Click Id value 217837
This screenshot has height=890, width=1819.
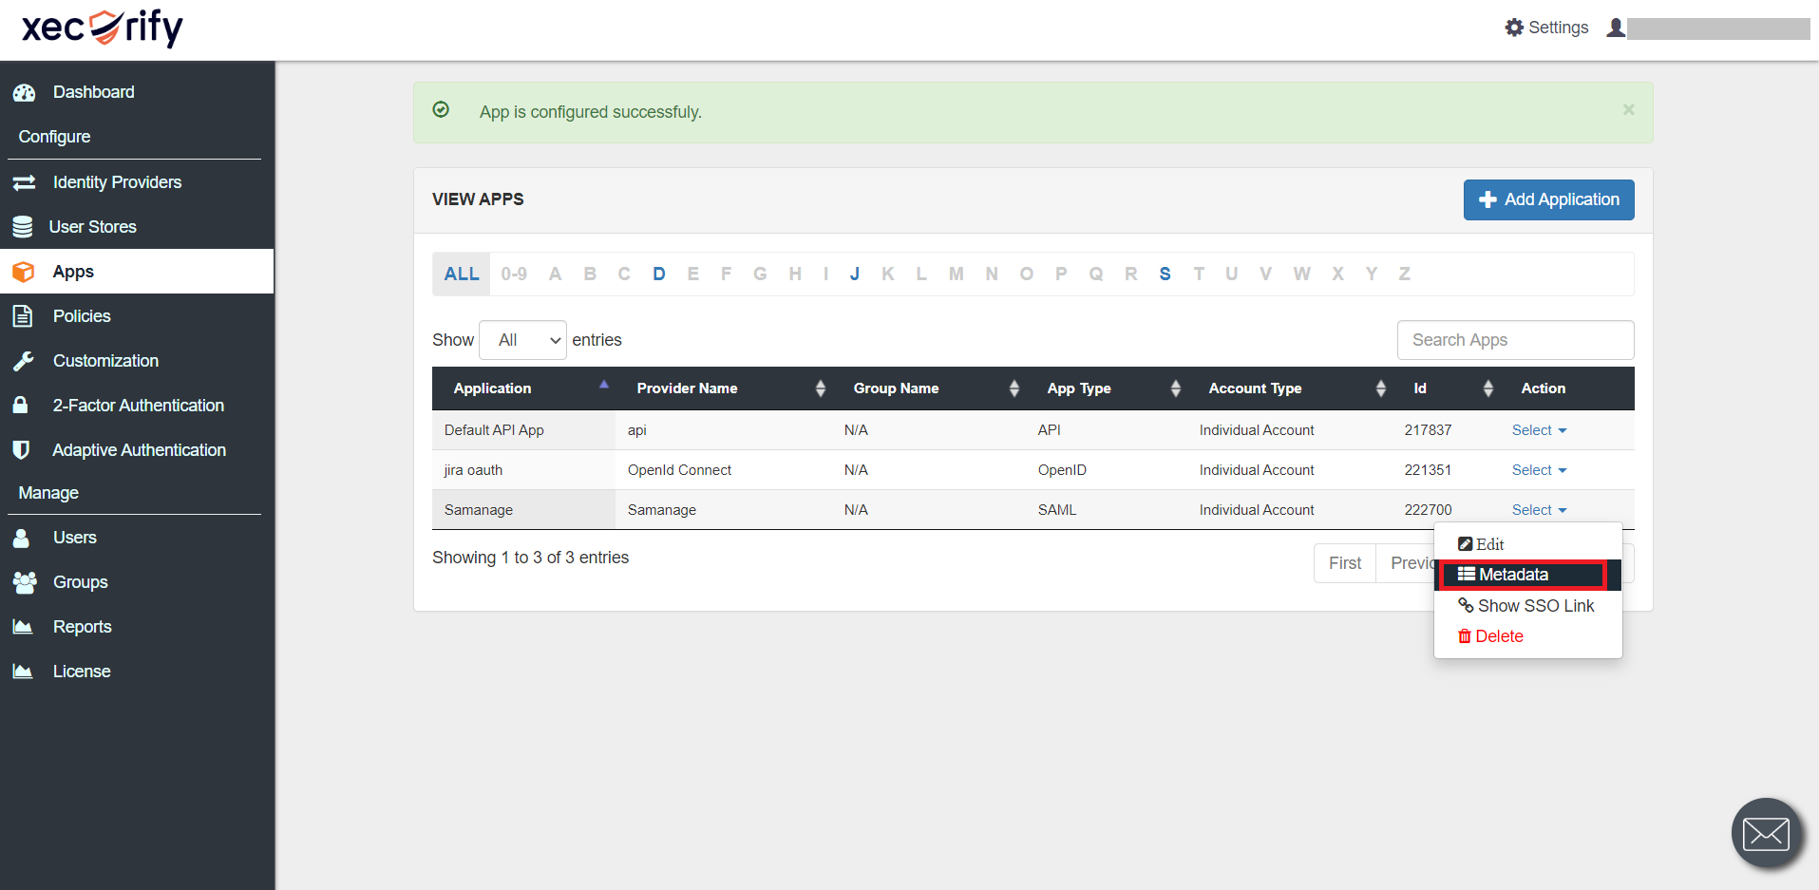point(1428,430)
